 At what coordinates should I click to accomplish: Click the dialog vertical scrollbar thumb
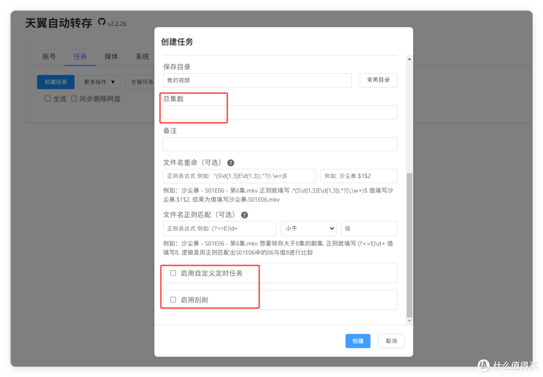point(409,245)
